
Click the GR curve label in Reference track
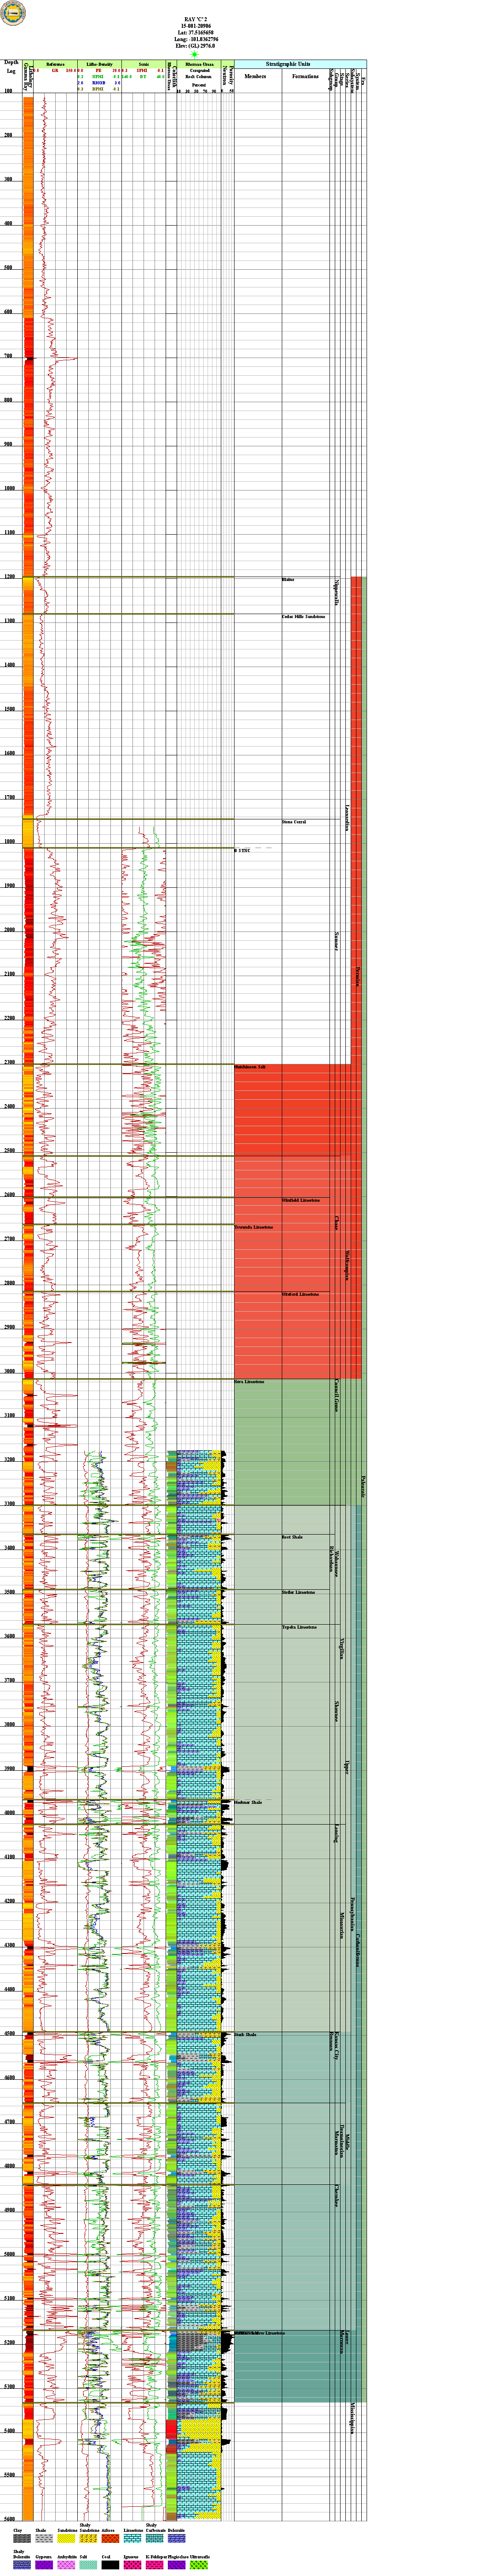pos(55,71)
